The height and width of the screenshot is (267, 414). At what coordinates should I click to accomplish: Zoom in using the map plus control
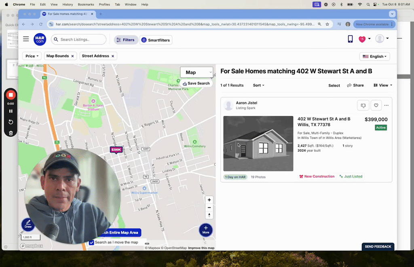coord(209,199)
